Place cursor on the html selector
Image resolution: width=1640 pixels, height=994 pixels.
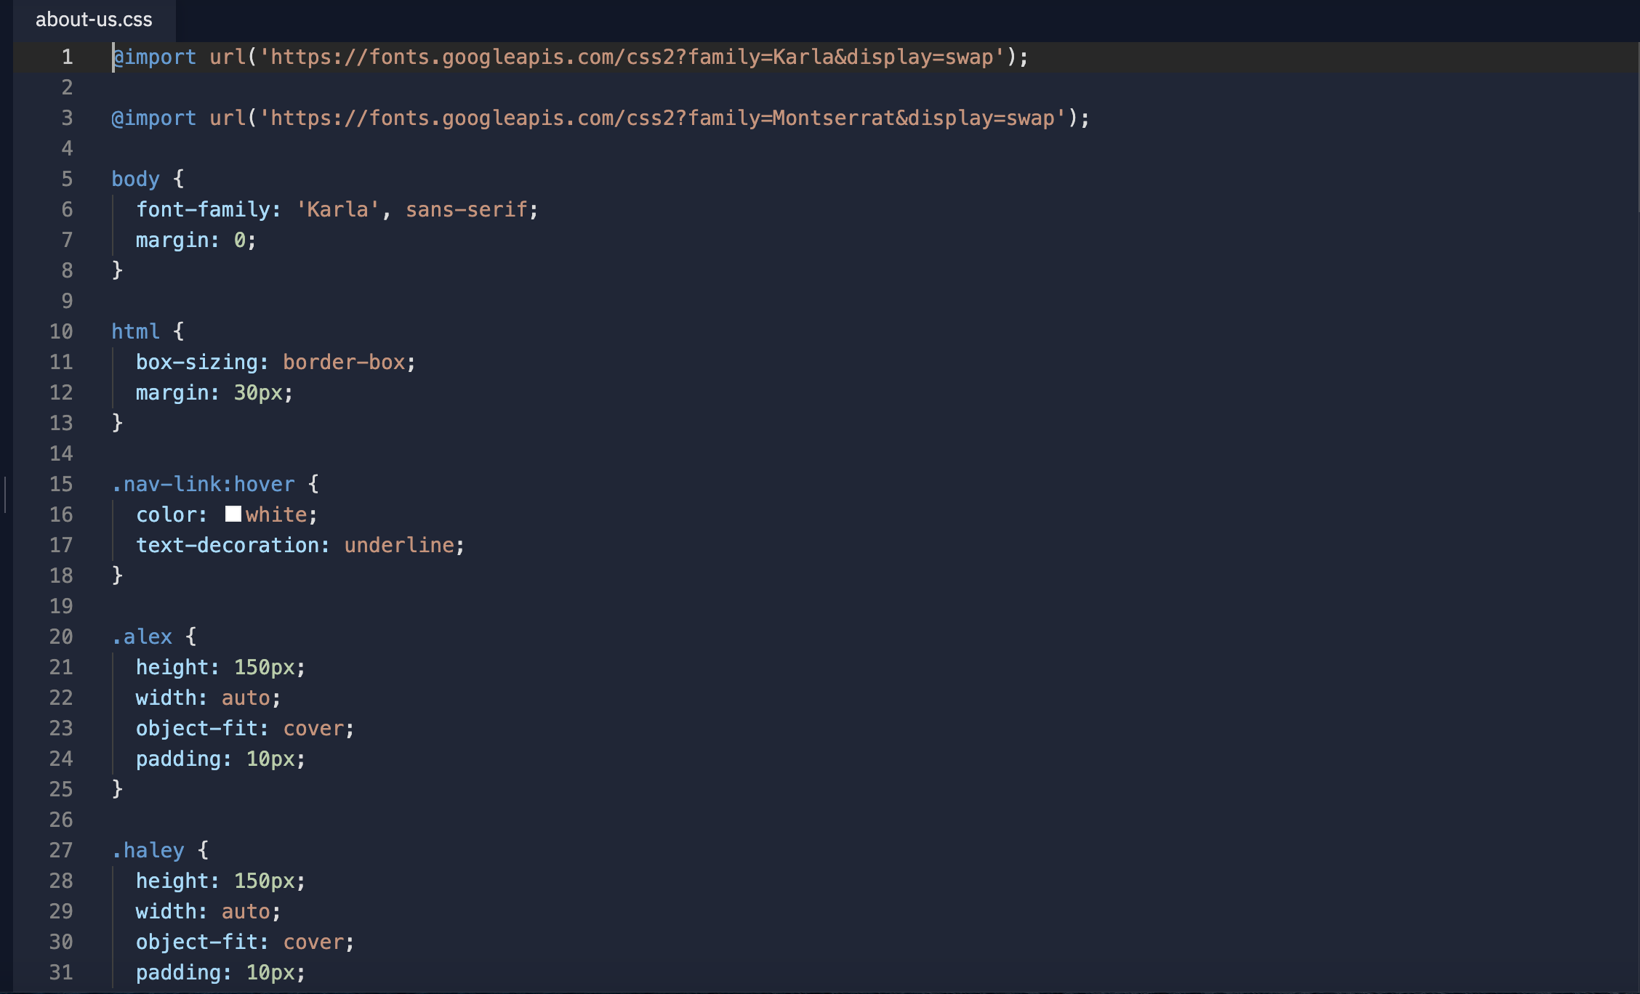tap(135, 331)
